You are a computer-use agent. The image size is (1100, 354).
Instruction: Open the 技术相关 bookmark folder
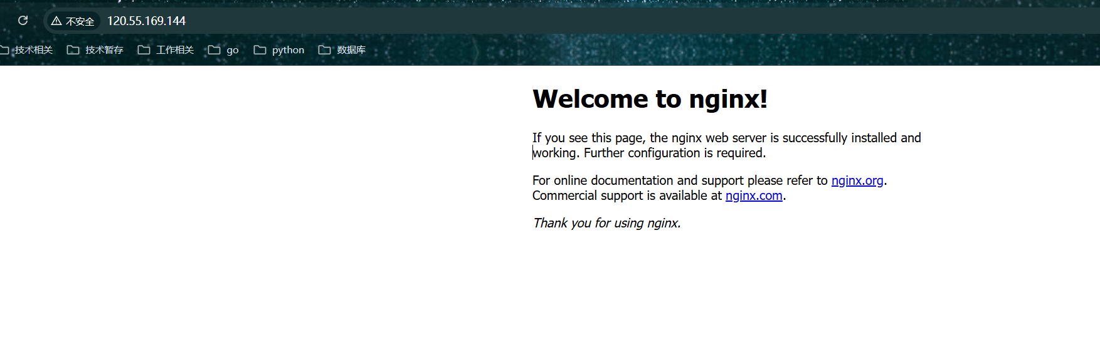pos(26,50)
